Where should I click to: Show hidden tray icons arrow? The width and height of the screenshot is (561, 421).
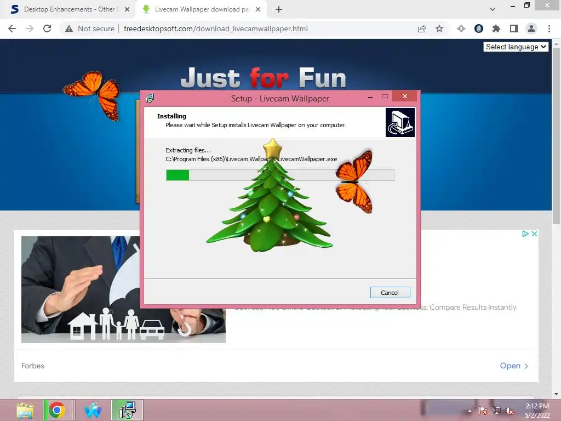(470, 411)
